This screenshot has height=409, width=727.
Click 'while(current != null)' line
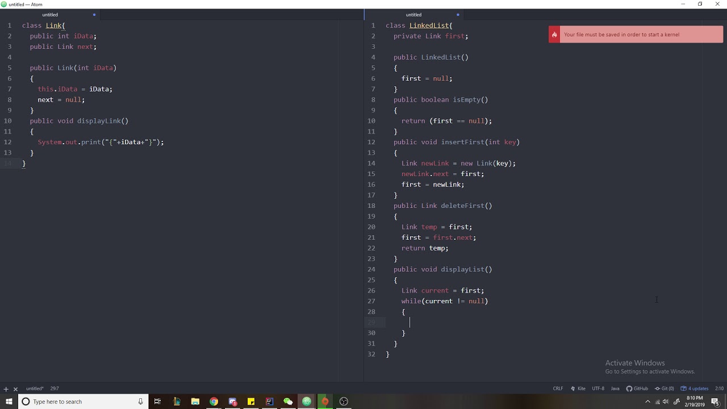click(x=445, y=301)
